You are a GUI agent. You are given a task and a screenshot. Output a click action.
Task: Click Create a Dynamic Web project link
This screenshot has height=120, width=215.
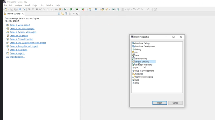coord(23,32)
